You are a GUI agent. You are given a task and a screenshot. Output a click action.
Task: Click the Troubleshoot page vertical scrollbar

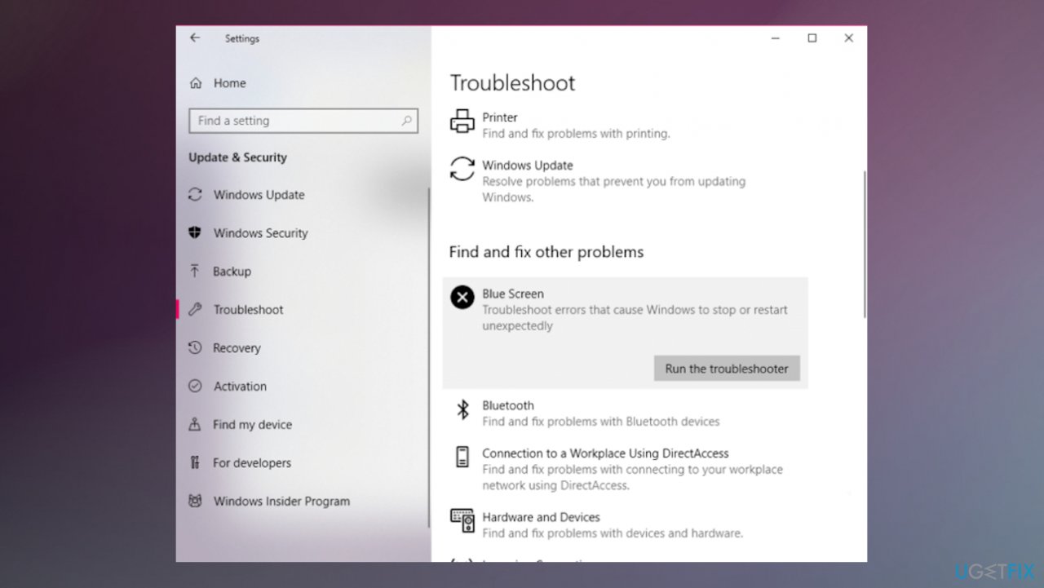click(864, 245)
